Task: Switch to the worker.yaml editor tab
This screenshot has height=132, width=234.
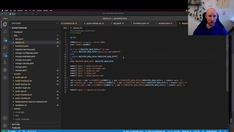Action: click(165, 23)
